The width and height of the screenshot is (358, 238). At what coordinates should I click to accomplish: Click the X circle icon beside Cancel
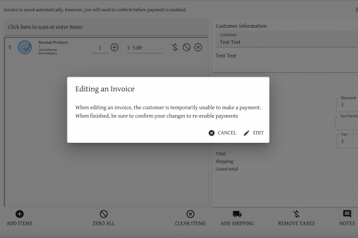click(x=211, y=133)
